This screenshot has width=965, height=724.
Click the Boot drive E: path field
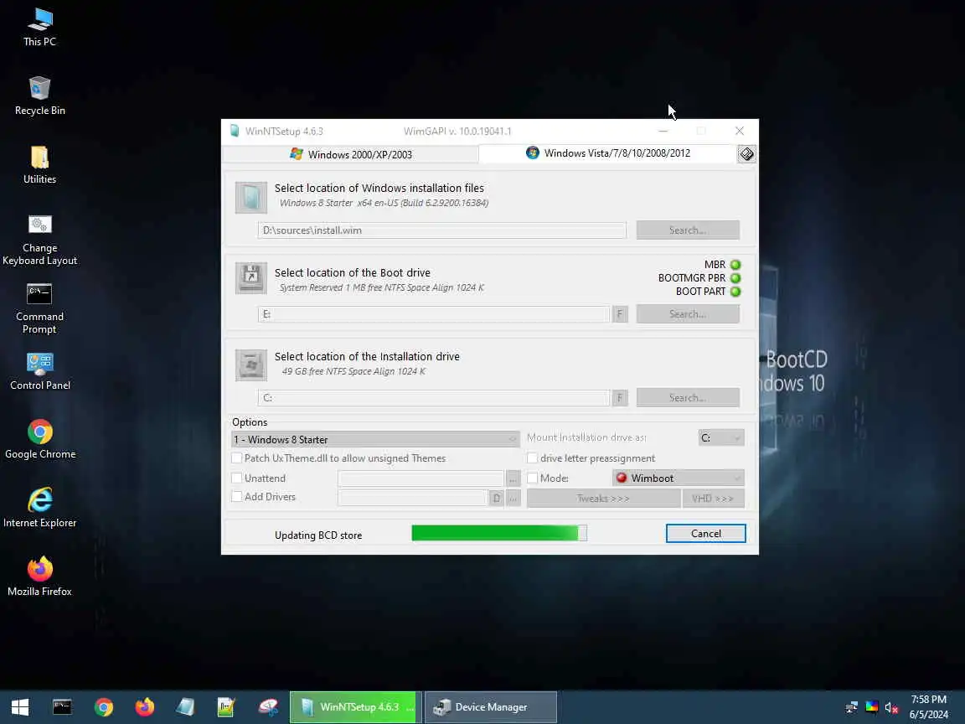click(434, 314)
